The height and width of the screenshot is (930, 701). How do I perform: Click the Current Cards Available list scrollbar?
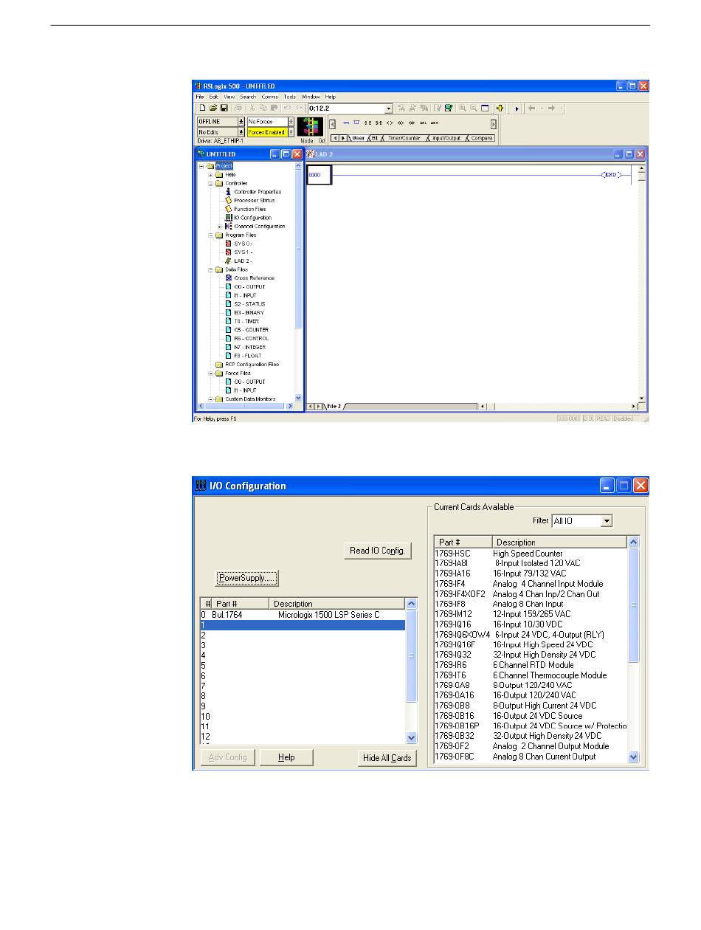[633, 650]
